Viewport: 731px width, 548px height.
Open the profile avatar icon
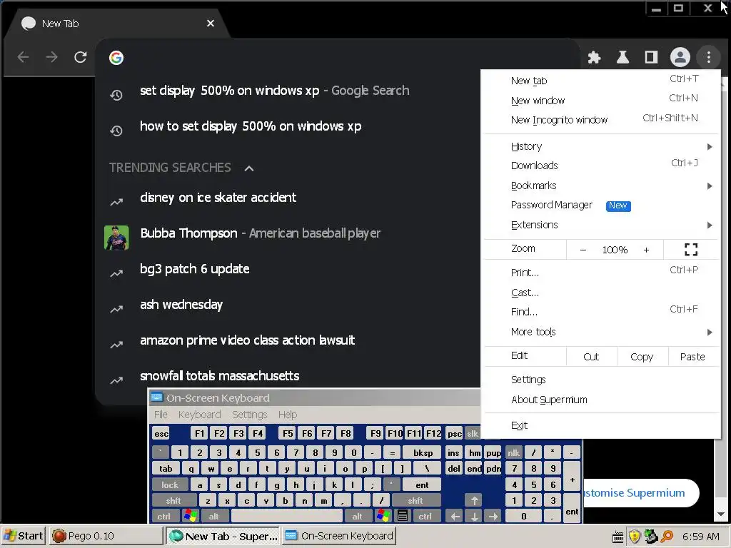[x=680, y=57]
